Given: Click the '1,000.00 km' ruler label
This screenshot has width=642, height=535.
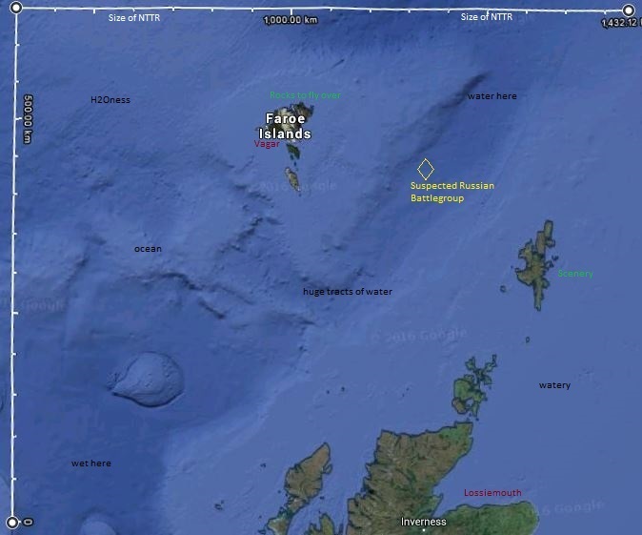Looking at the screenshot, I should [x=291, y=20].
